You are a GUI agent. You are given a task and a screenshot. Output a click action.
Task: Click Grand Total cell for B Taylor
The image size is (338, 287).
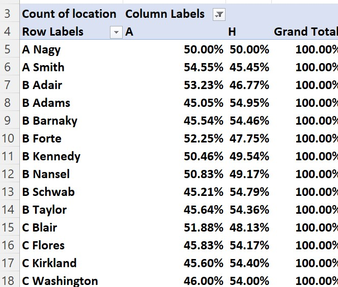pos(316,210)
